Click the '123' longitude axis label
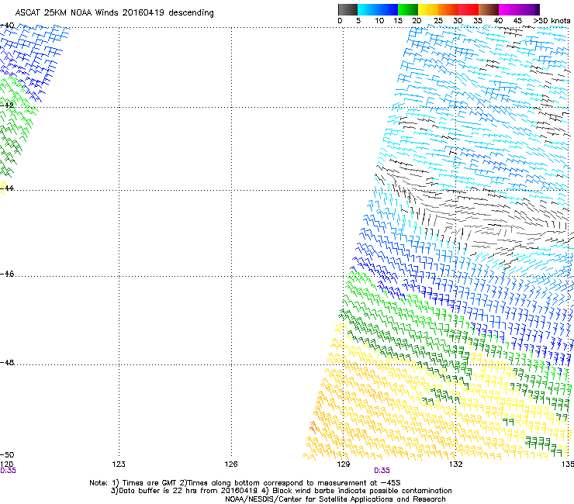This screenshot has width=574, height=504. click(119, 464)
